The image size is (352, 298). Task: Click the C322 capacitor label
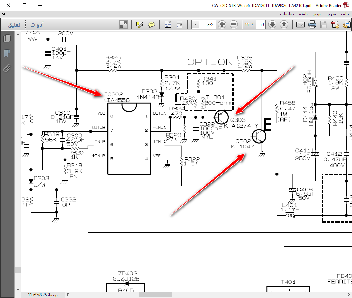pyautogui.click(x=207, y=124)
